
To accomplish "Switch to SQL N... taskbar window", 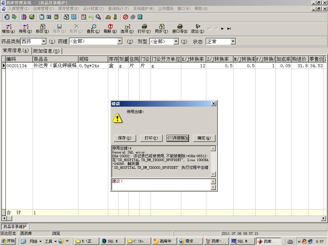I will point(113,241).
